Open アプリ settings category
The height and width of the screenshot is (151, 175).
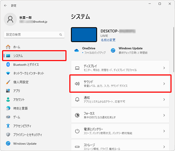click(x=34, y=91)
